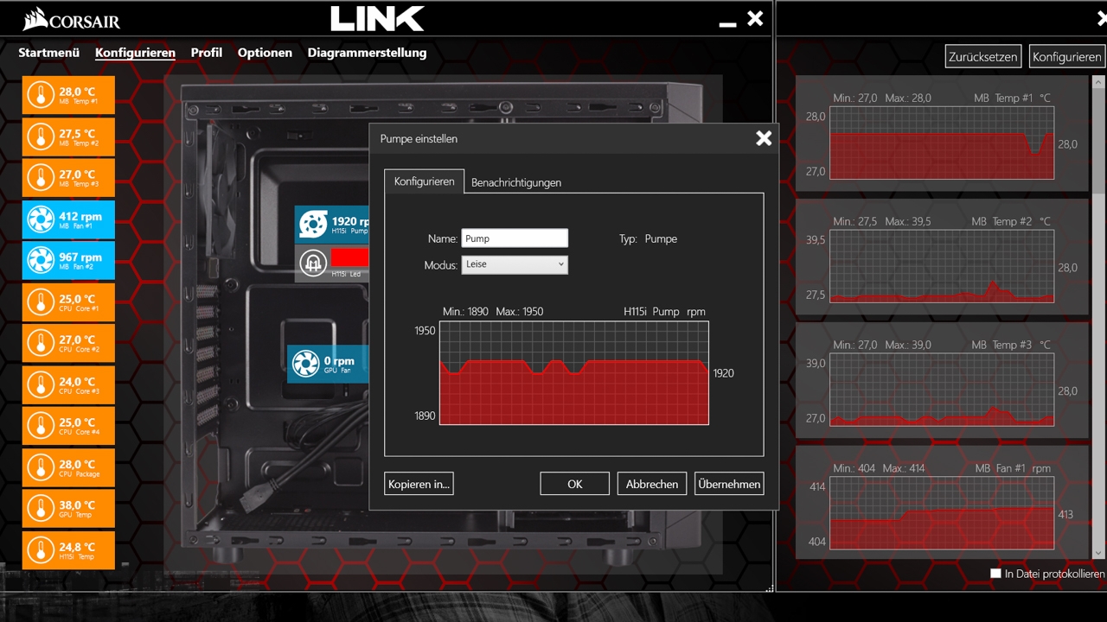Select the GPU Temp thermometer icon
Image resolution: width=1107 pixels, height=622 pixels.
click(41, 510)
